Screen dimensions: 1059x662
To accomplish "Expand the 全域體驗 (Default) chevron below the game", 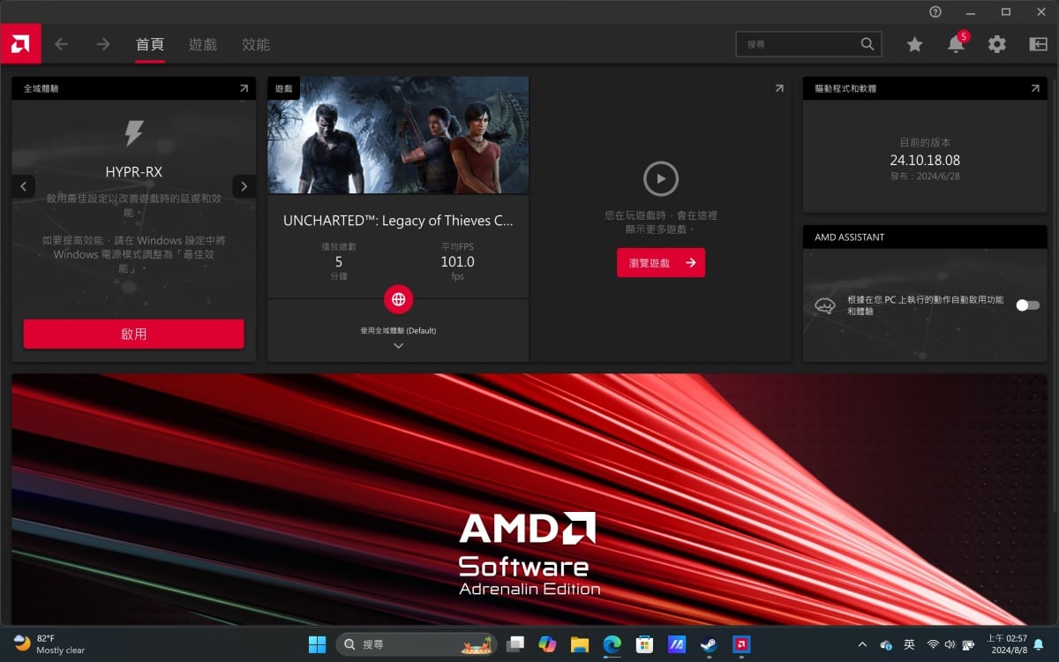I will click(398, 346).
